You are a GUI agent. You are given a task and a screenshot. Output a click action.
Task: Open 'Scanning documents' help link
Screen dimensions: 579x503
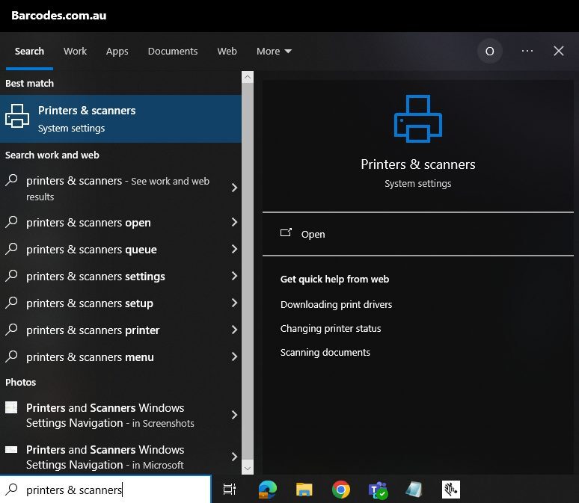[325, 353]
